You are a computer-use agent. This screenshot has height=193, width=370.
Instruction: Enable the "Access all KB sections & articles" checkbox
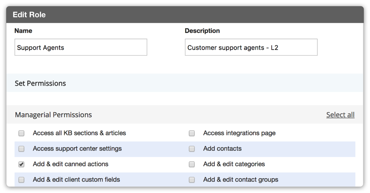tap(21, 133)
